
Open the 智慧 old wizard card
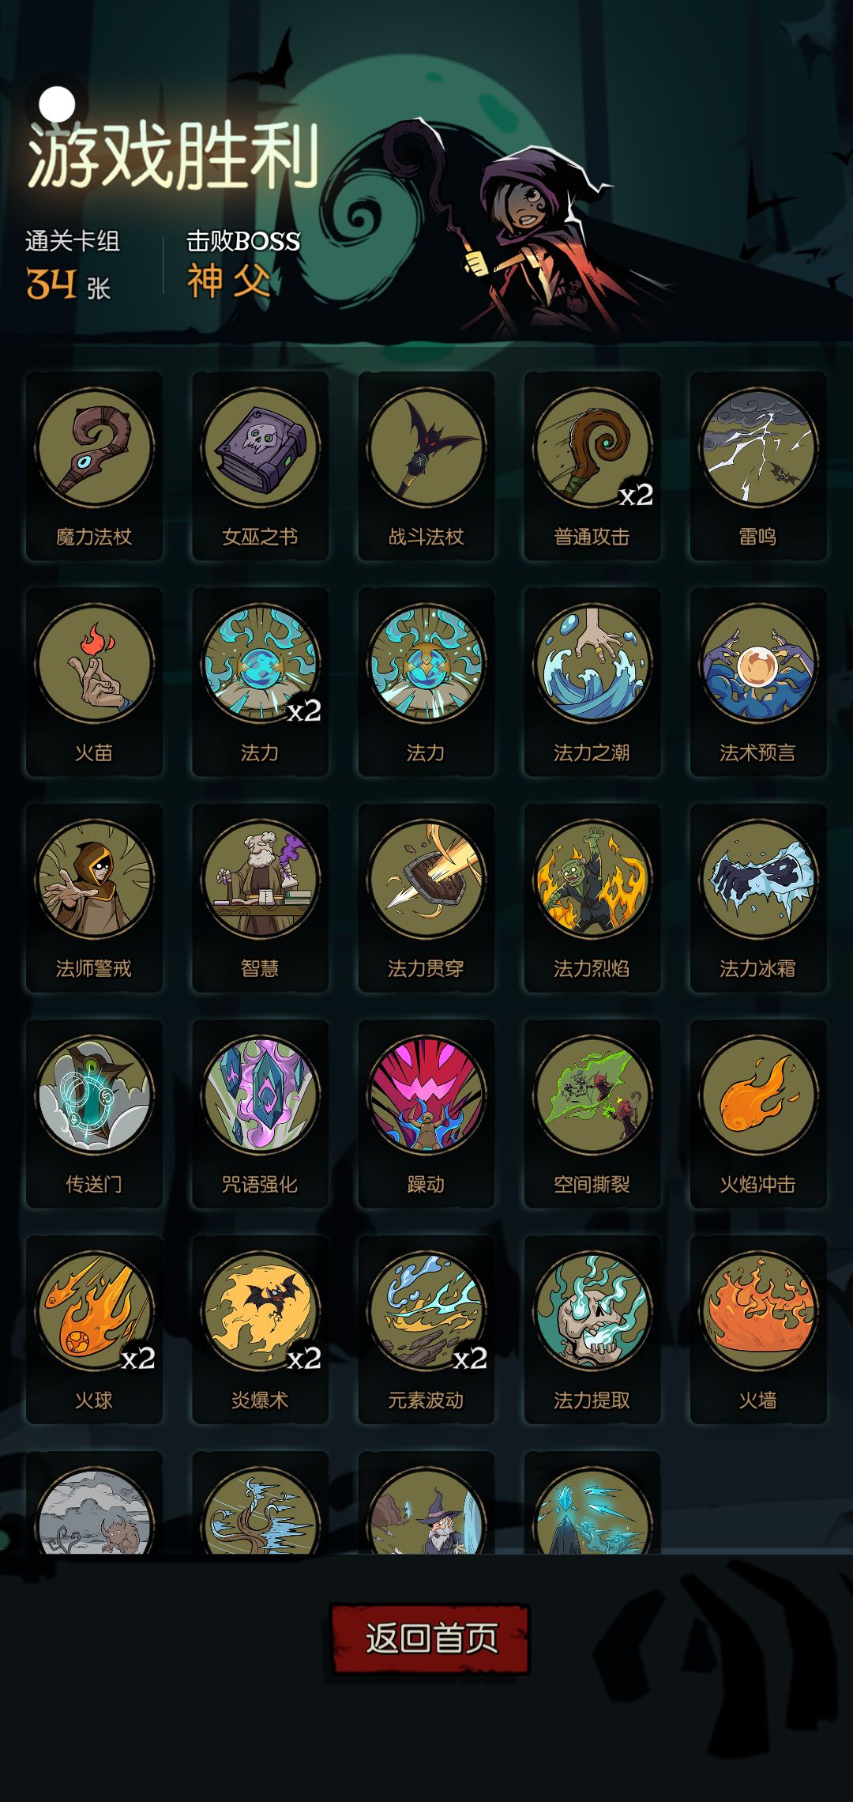click(x=260, y=898)
